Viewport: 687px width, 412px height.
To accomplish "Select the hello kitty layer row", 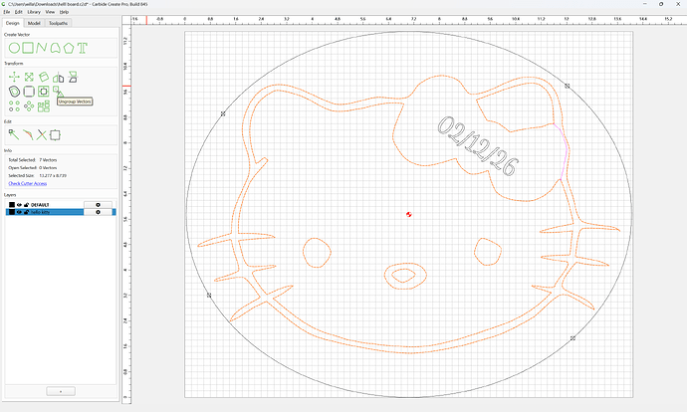I will 61,212.
